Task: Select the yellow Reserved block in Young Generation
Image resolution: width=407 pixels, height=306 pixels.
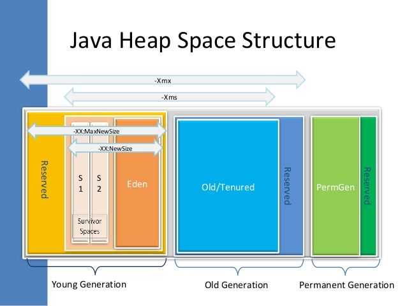Action: click(x=46, y=183)
